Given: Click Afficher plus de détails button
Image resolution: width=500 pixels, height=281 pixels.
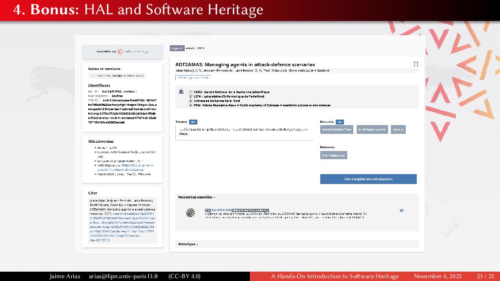Looking at the screenshot, I should [x=193, y=78].
